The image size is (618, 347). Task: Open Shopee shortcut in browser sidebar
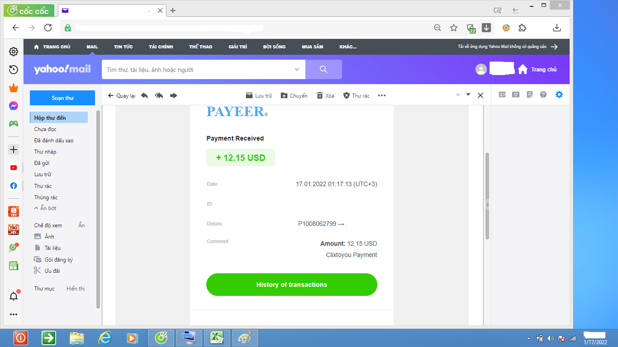click(14, 212)
